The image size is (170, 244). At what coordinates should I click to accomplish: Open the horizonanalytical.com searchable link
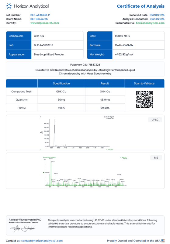(x=150, y=23)
